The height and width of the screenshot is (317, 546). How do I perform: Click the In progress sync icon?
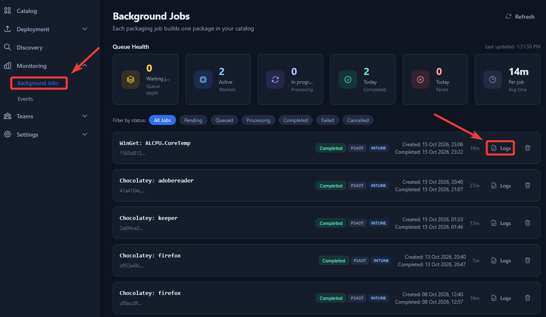point(275,79)
